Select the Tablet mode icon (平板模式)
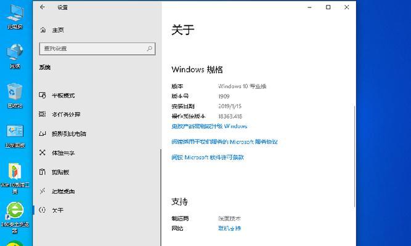 [43, 95]
